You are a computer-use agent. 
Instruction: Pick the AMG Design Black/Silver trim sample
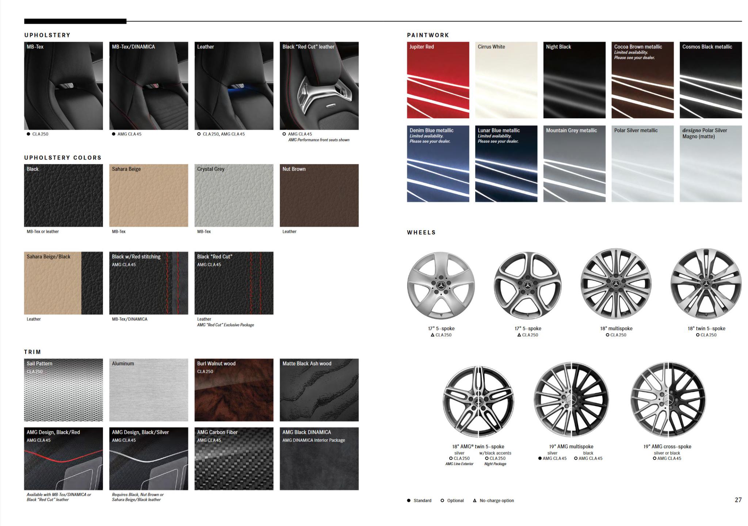point(149,458)
